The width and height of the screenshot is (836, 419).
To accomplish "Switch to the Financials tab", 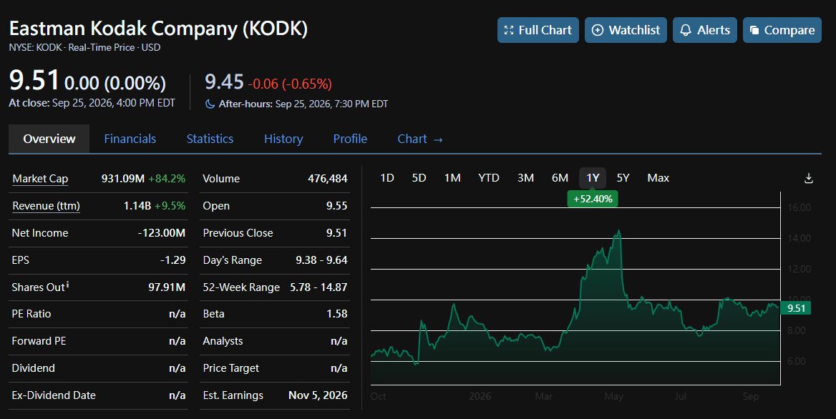I will point(130,139).
